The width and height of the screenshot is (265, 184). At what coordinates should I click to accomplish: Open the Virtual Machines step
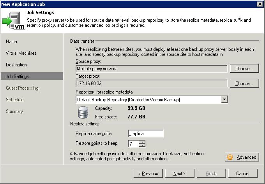(x=21, y=53)
